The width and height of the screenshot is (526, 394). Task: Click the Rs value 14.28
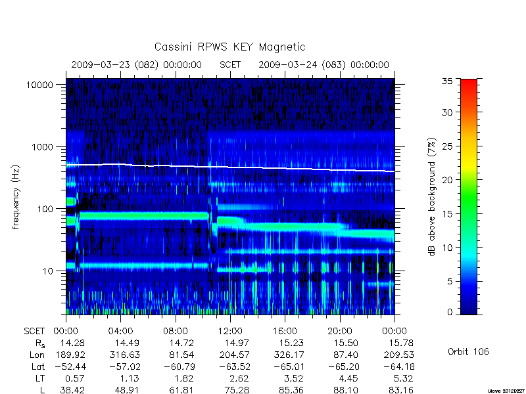pyautogui.click(x=72, y=343)
